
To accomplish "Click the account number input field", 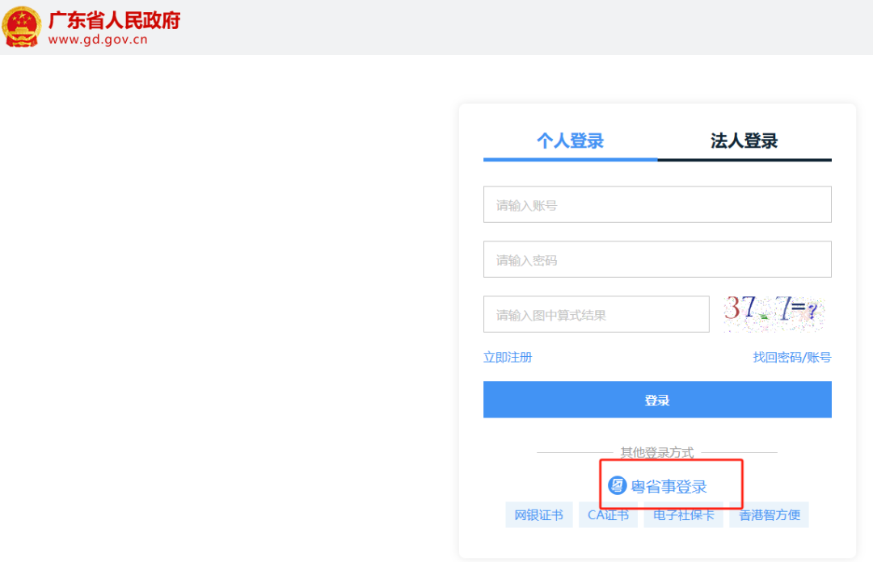I will (657, 204).
